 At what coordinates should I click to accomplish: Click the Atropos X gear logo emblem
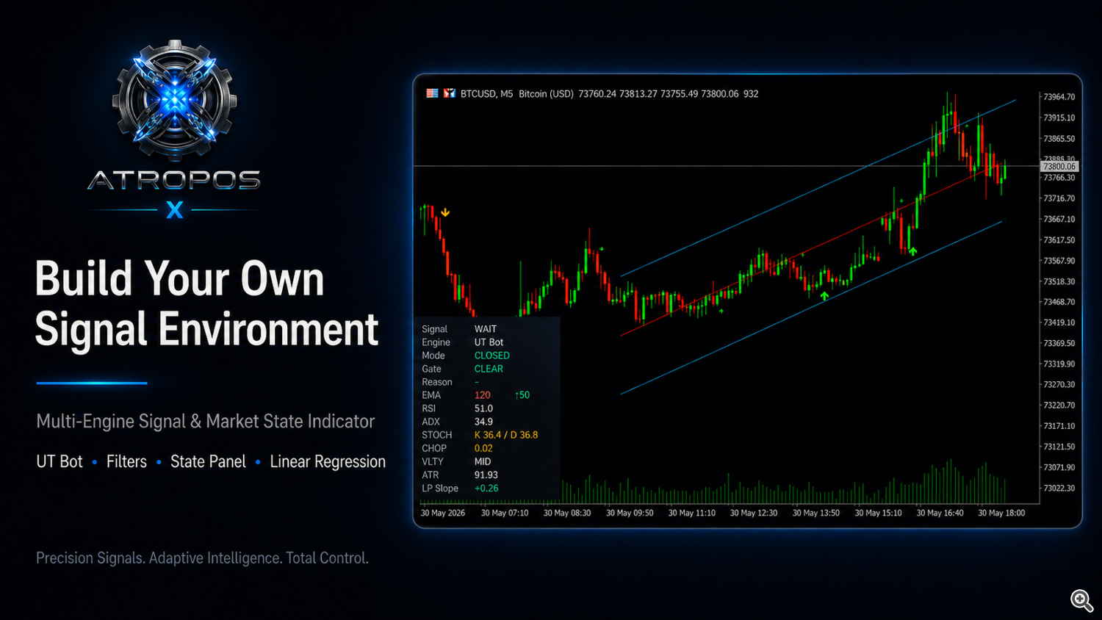coord(175,101)
